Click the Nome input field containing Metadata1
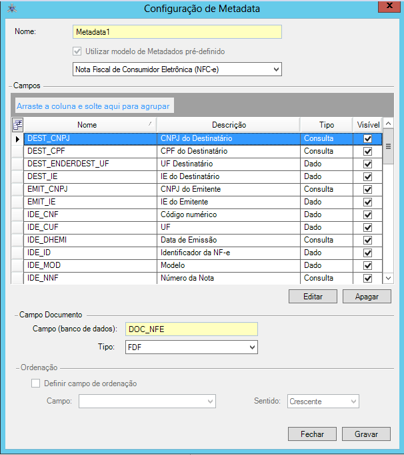 pos(177,32)
